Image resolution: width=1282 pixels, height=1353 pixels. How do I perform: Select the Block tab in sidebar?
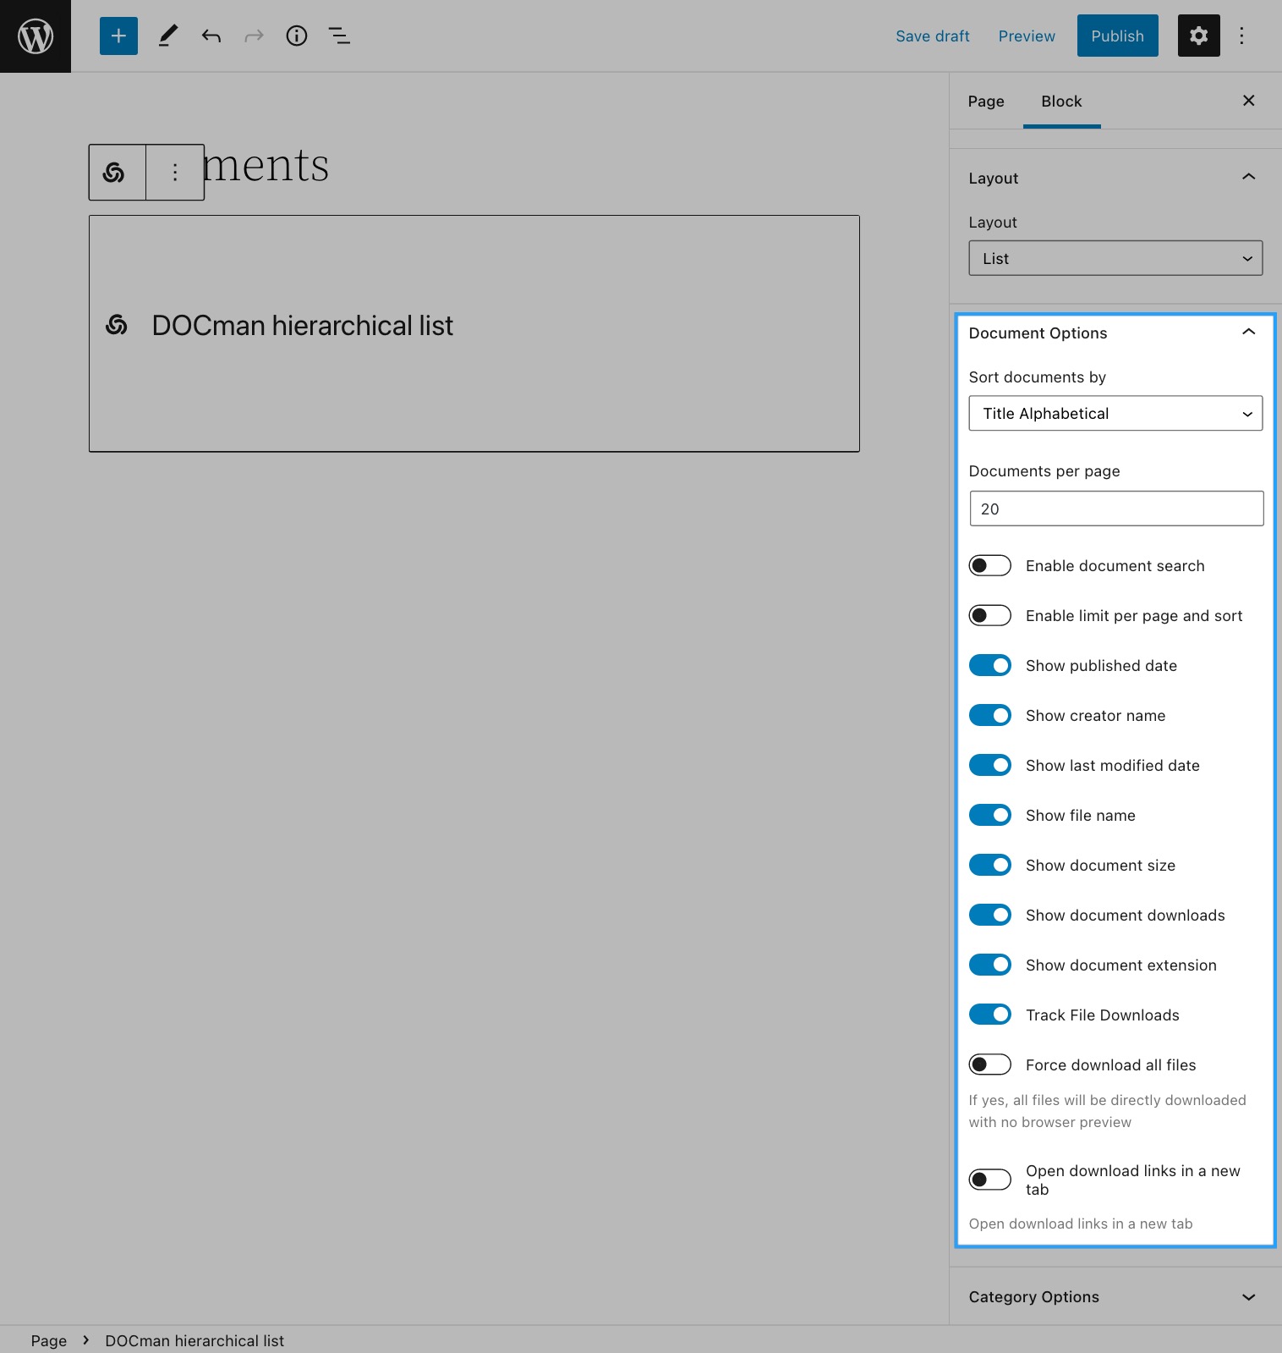point(1061,101)
